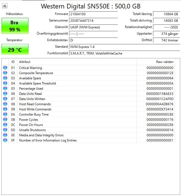
Task: Click the Funktionsstöd field with S.M.A.R.T., TRIM
Action: click(125, 53)
